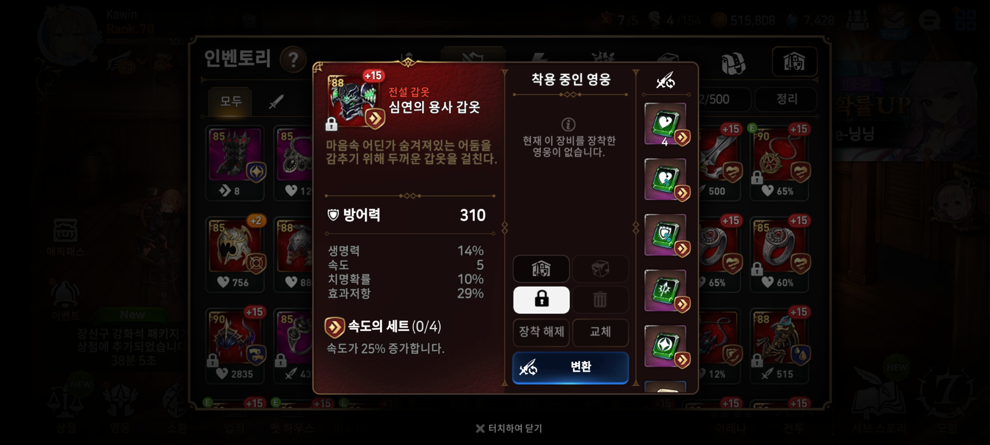
Task: Click the 장착 해제 unequip button
Action: (x=541, y=332)
